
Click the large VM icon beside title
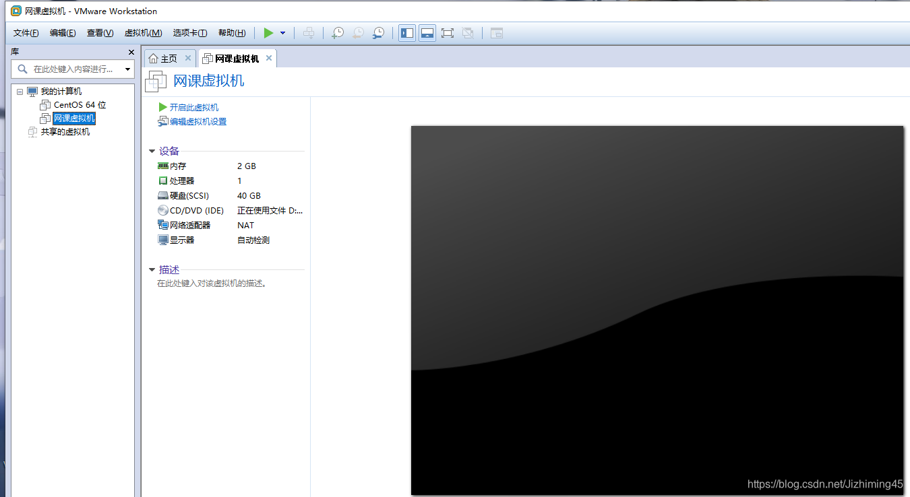(x=156, y=81)
